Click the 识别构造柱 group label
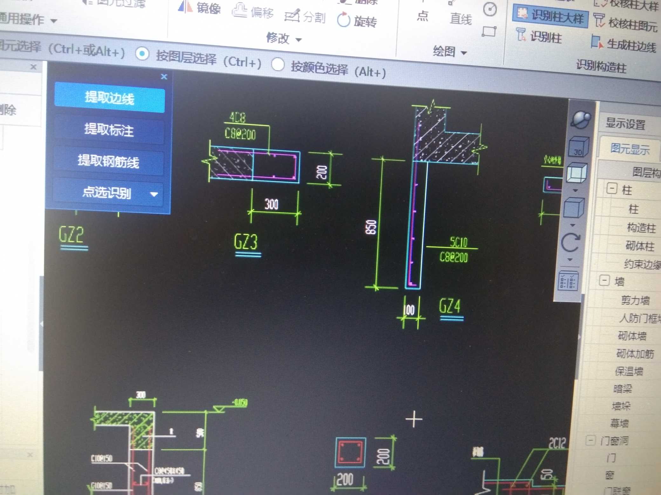661x495 pixels. coord(601,67)
